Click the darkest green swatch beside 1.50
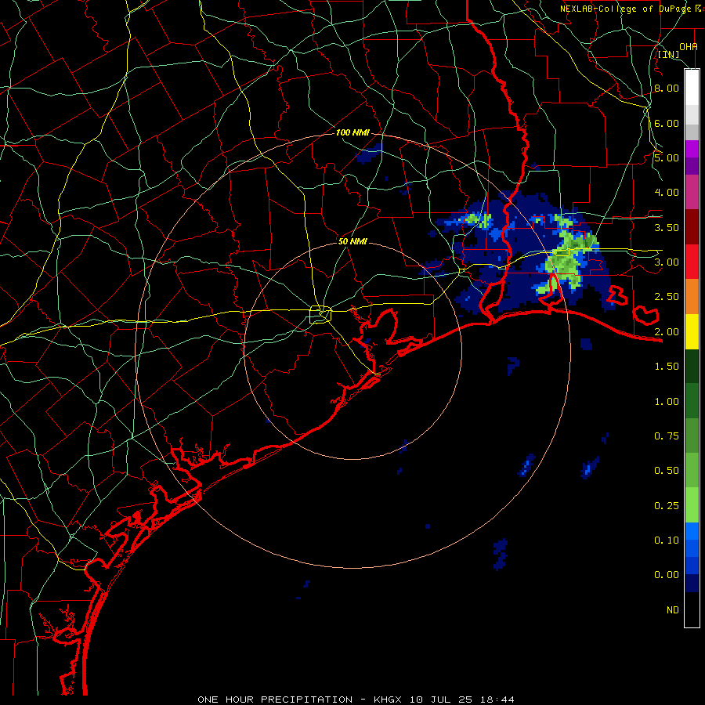Screen dimensions: 705x705 pos(692,367)
